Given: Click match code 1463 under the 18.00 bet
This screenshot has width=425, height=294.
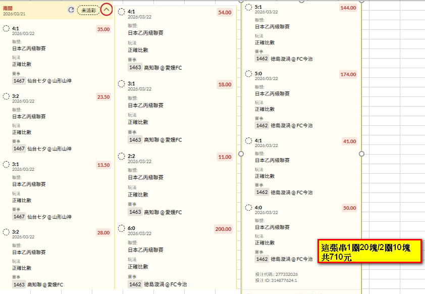Looking at the screenshot, I should (135, 139).
